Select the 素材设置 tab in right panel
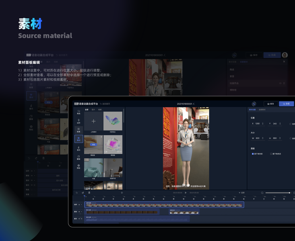 pyautogui.click(x=252, y=110)
